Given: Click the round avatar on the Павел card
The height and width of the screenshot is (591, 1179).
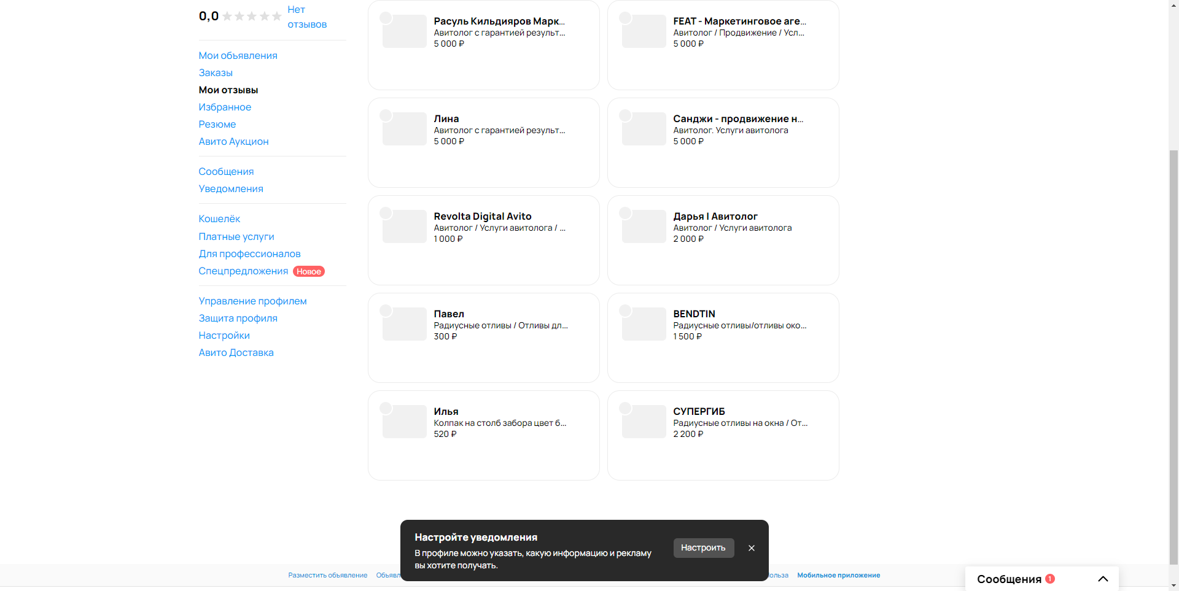Looking at the screenshot, I should point(386,311).
